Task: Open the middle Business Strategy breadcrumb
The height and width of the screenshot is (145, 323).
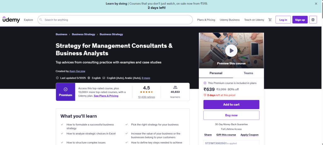Action: [x=83, y=34]
